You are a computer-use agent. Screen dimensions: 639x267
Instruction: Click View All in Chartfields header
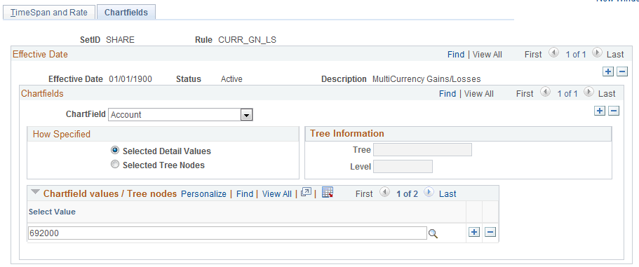pos(479,94)
